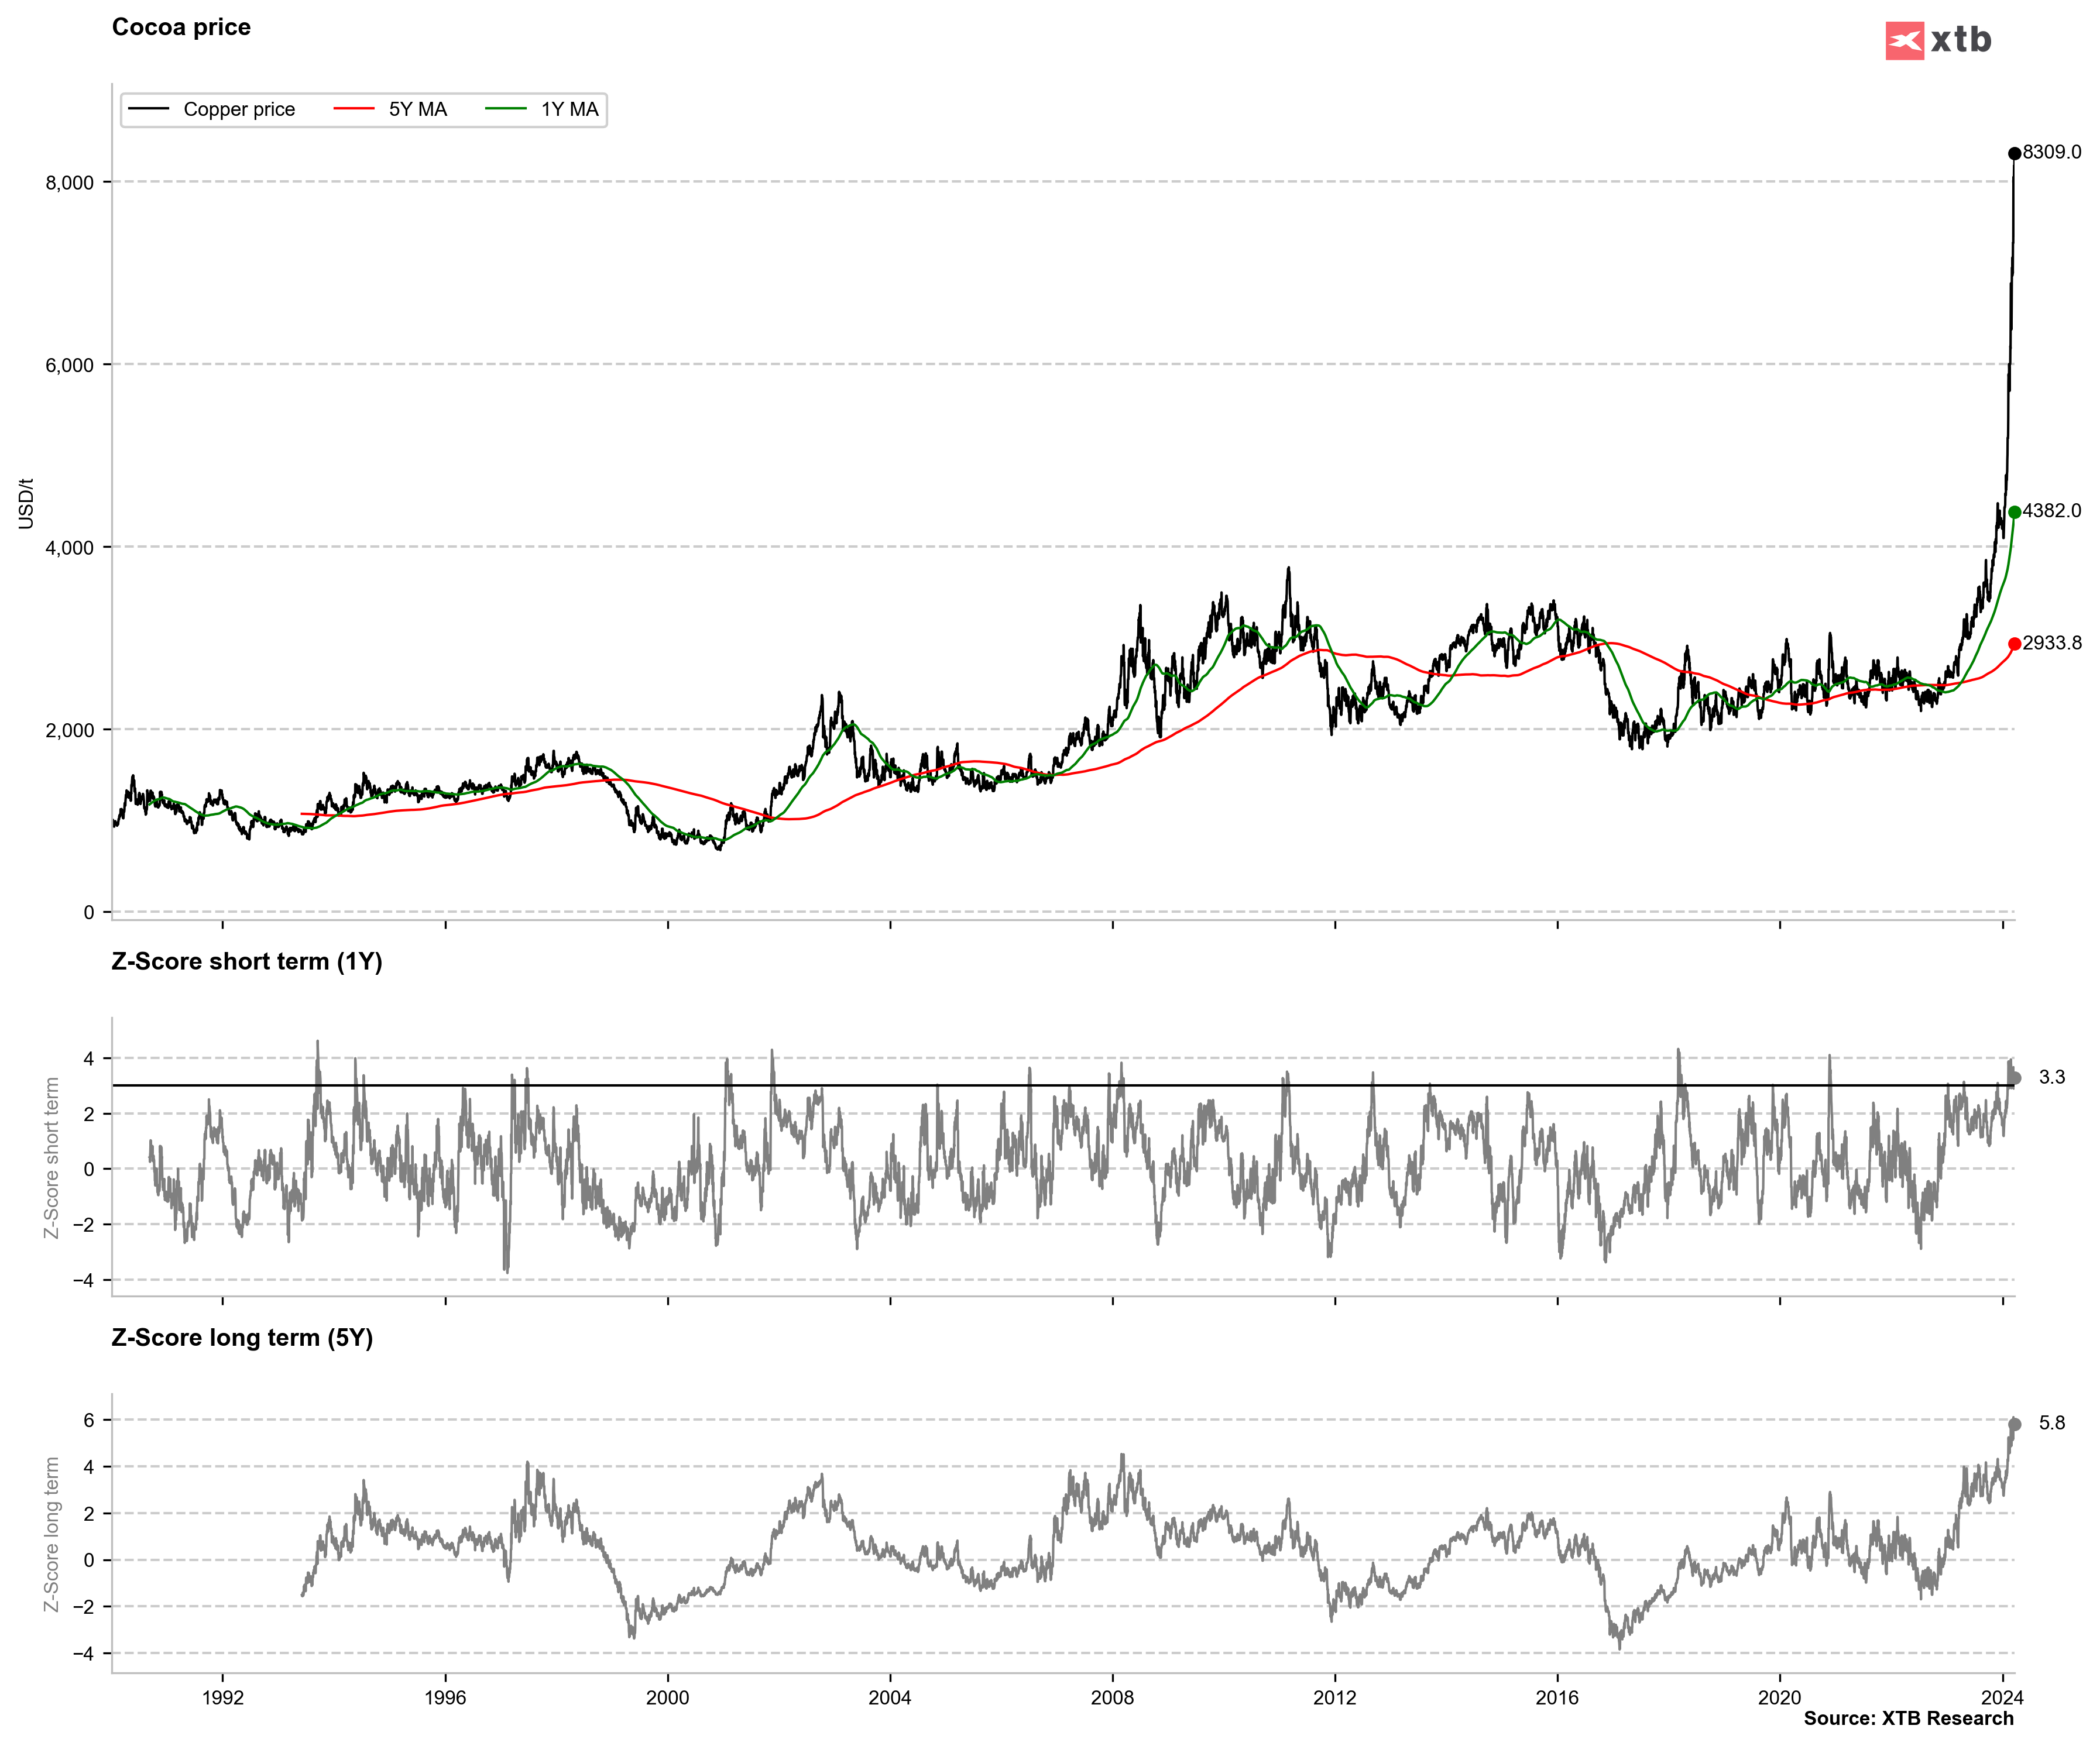The image size is (2100, 1746).
Task: Click the Z-Score long term (5Y) heading
Action: [x=242, y=1337]
